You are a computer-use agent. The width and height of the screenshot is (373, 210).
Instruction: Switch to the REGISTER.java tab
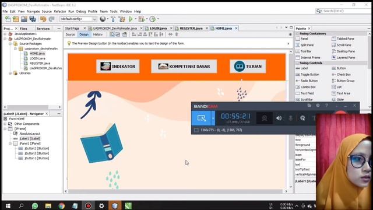point(191,29)
